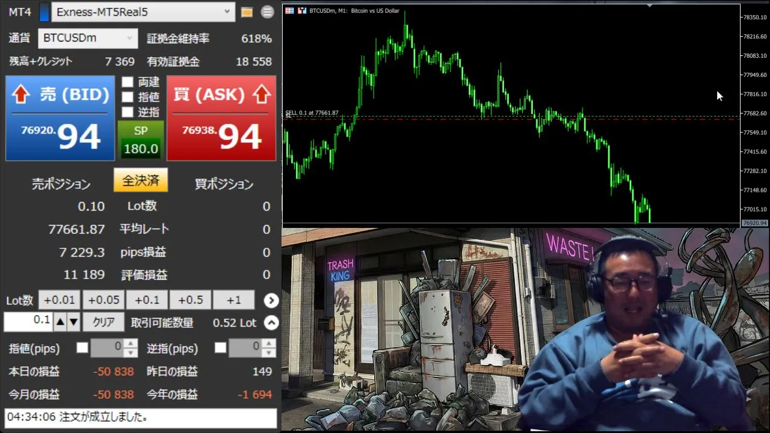Viewport: 770px width, 433px height.
Task: Click the 本日の損益 value -50 838
Action: 114,372
